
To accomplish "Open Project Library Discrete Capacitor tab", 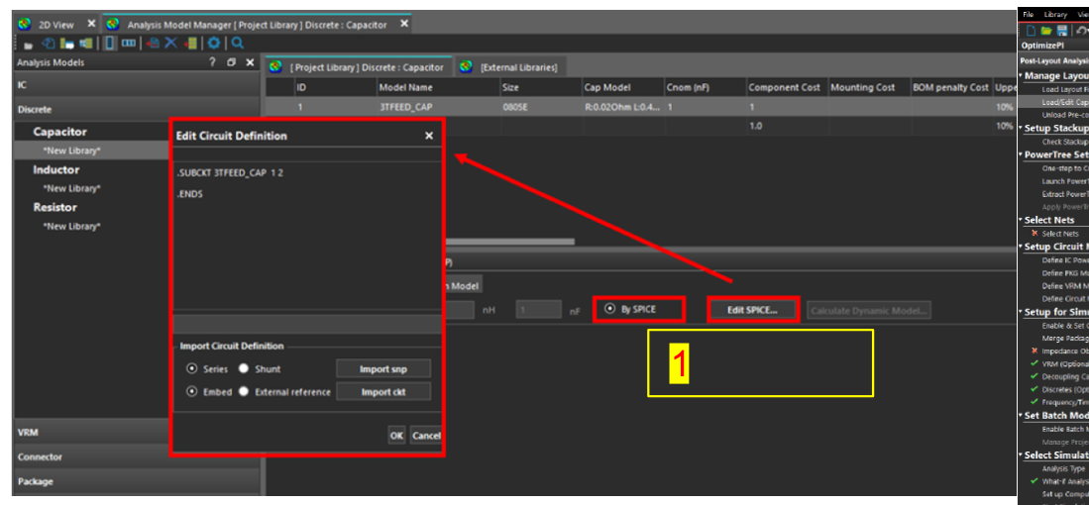I will [359, 67].
